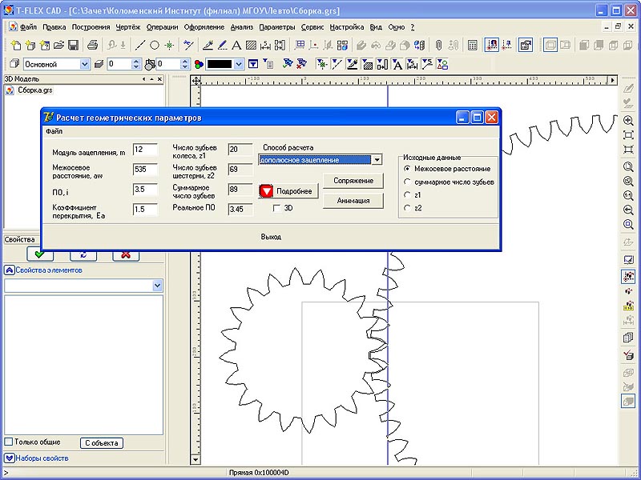
Task: Click the paperclip attachment icon
Action: 438,45
